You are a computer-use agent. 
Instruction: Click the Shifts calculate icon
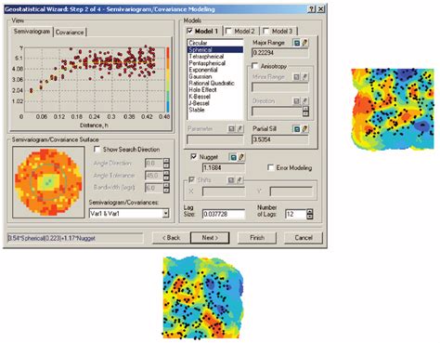231,179
